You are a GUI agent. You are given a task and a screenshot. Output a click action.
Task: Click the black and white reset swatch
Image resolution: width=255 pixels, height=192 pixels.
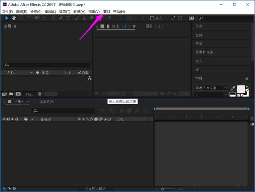[x=233, y=94]
